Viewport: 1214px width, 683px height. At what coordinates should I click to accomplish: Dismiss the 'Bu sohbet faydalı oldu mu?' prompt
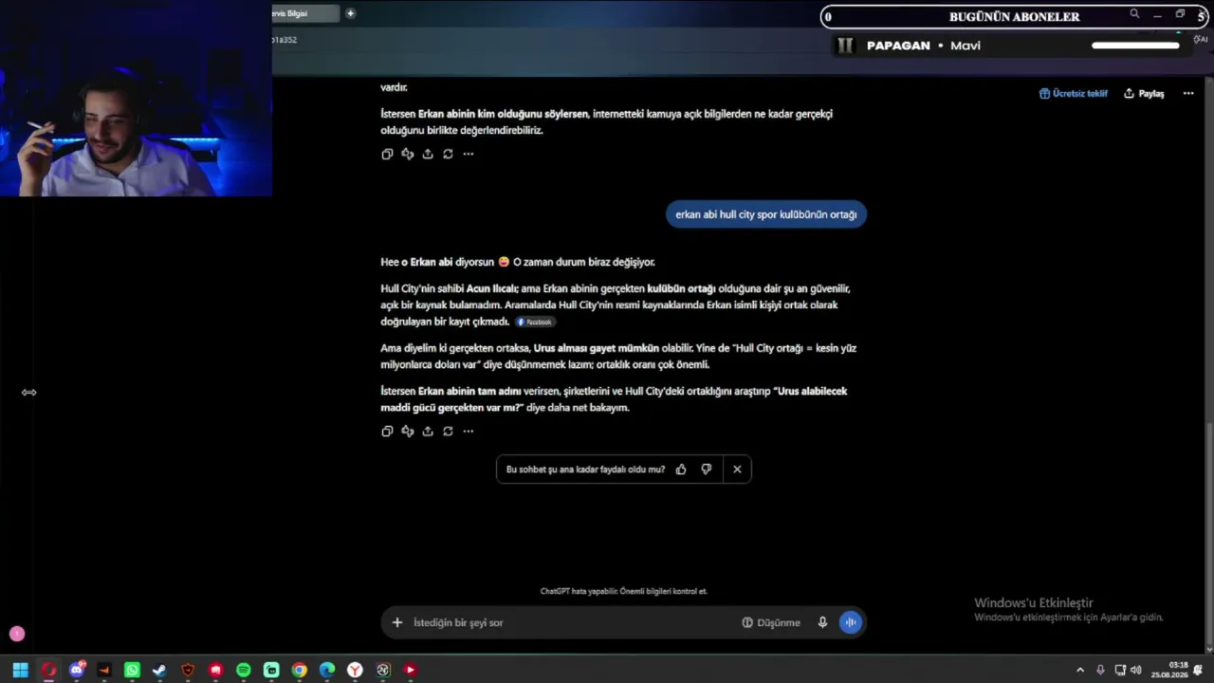[737, 470]
